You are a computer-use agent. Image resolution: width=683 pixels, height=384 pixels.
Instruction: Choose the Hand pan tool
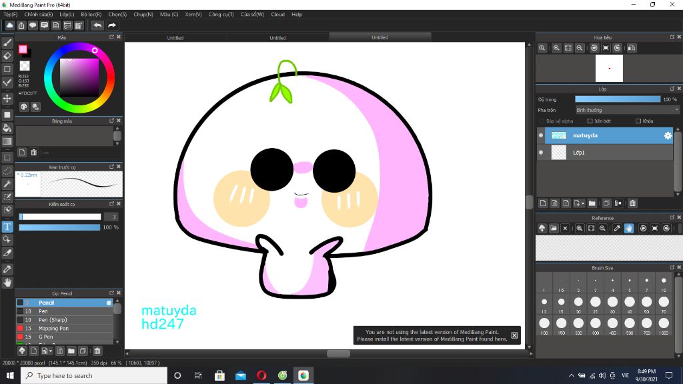point(7,283)
